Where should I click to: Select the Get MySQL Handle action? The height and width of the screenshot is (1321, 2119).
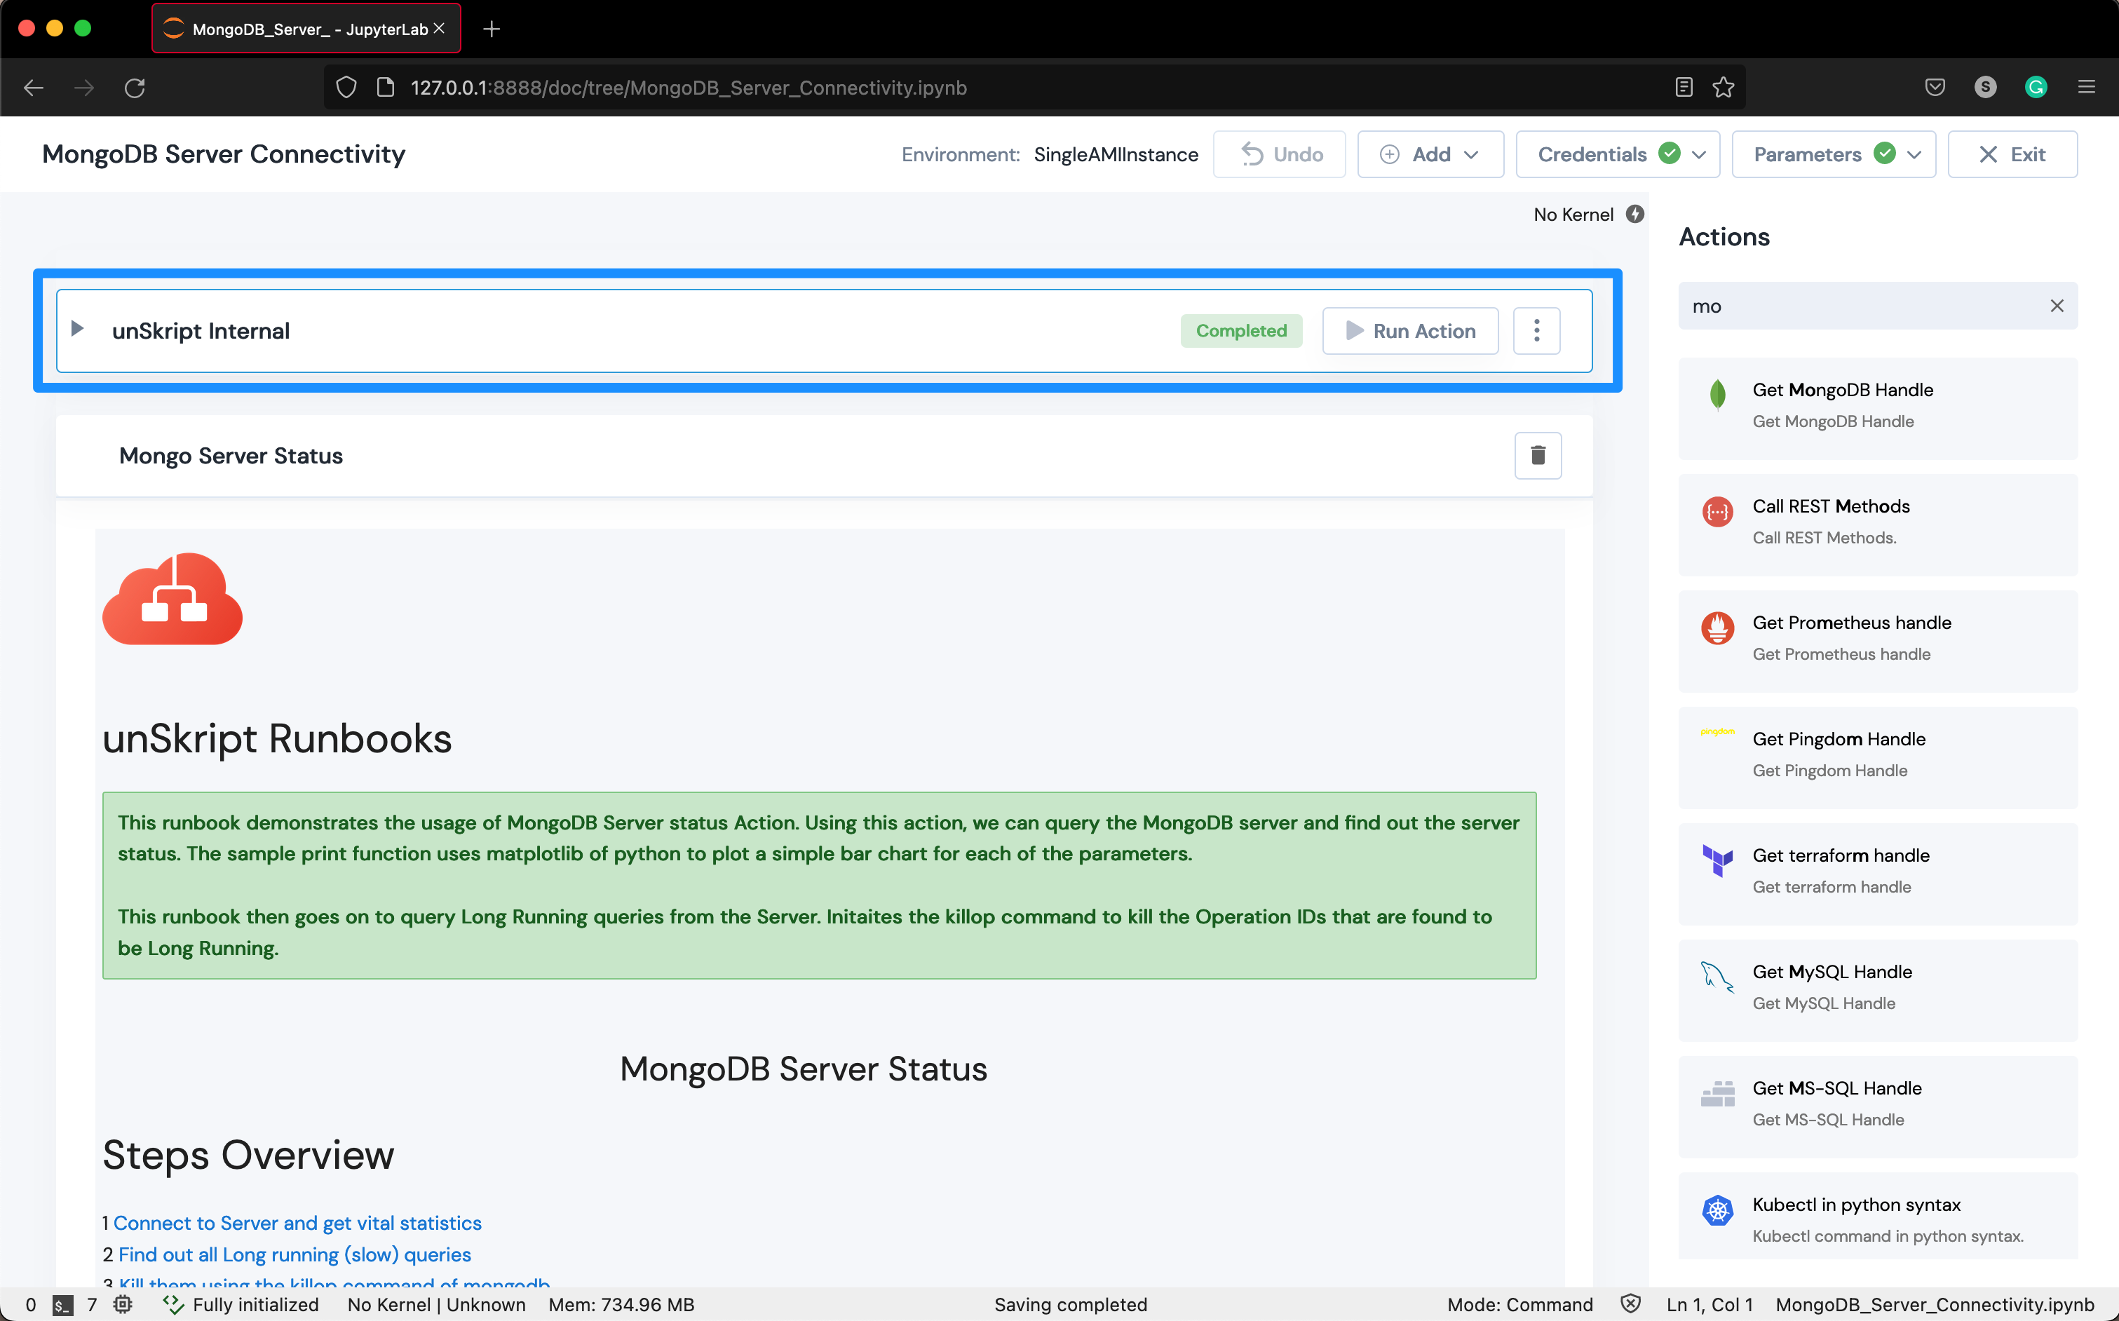pyautogui.click(x=1878, y=989)
